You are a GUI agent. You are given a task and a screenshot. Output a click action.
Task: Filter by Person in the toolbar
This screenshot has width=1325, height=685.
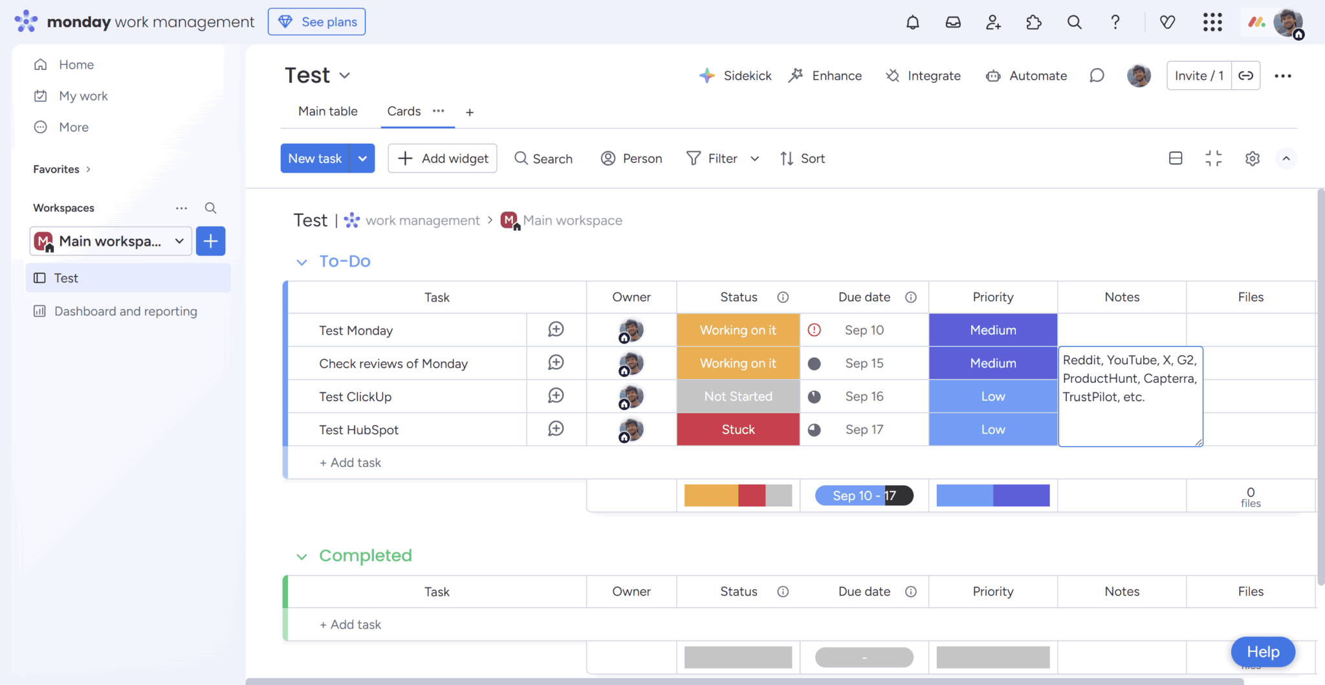631,158
